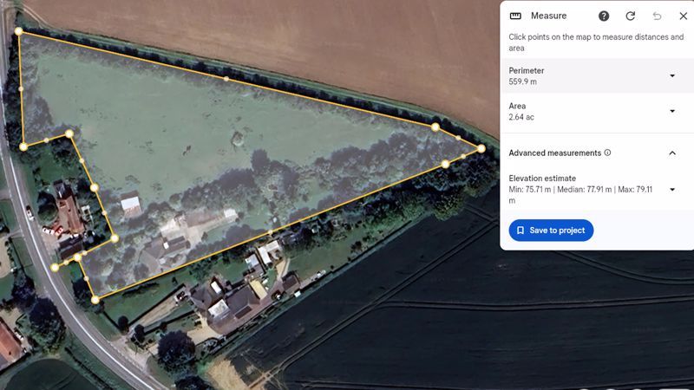Open the Elevation estimate units dropdown

672,190
